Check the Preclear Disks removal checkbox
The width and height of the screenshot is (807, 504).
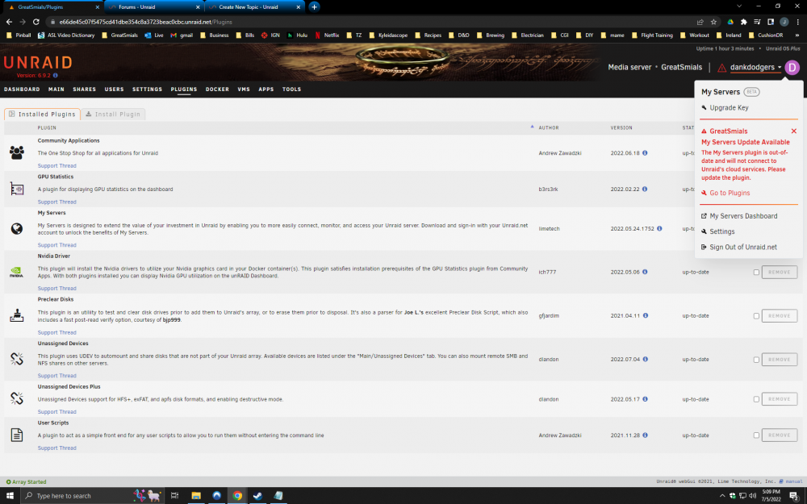click(756, 316)
